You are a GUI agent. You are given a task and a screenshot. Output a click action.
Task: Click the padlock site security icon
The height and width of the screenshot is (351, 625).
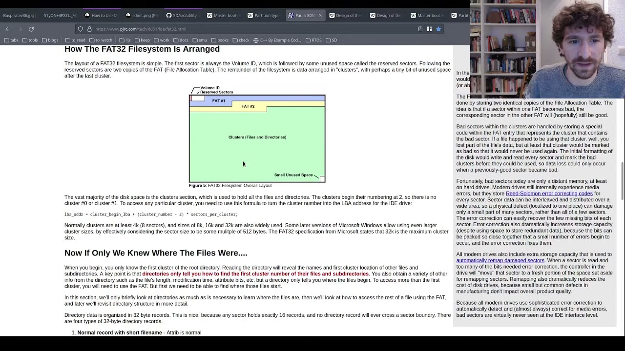(89, 29)
